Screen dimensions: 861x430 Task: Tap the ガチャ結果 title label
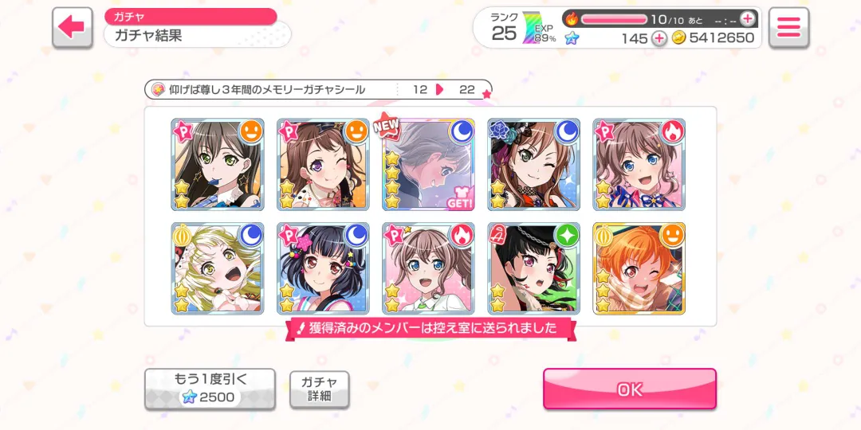coord(148,36)
